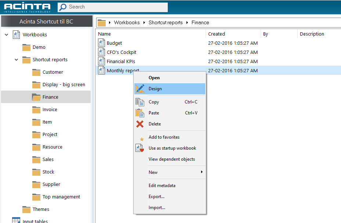
Task: Click the Invoice folder icon
Action: click(x=36, y=110)
